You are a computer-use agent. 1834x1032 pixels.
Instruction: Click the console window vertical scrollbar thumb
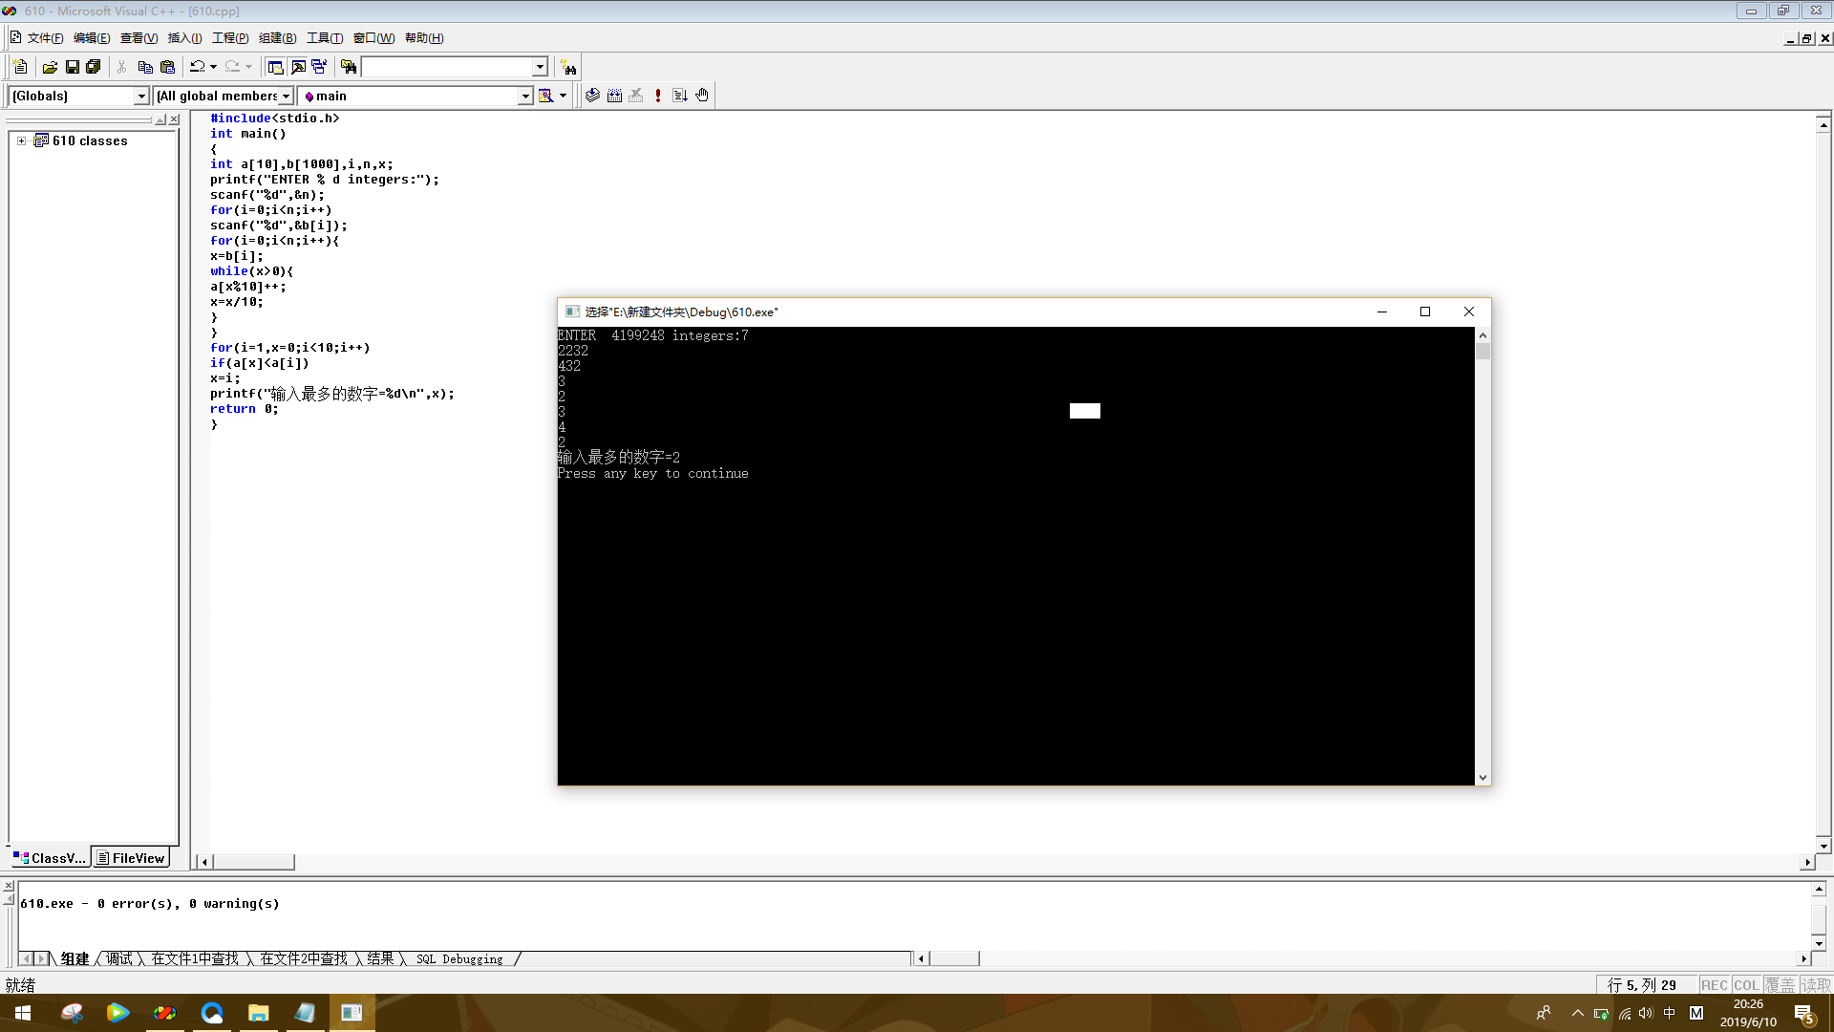[1482, 351]
